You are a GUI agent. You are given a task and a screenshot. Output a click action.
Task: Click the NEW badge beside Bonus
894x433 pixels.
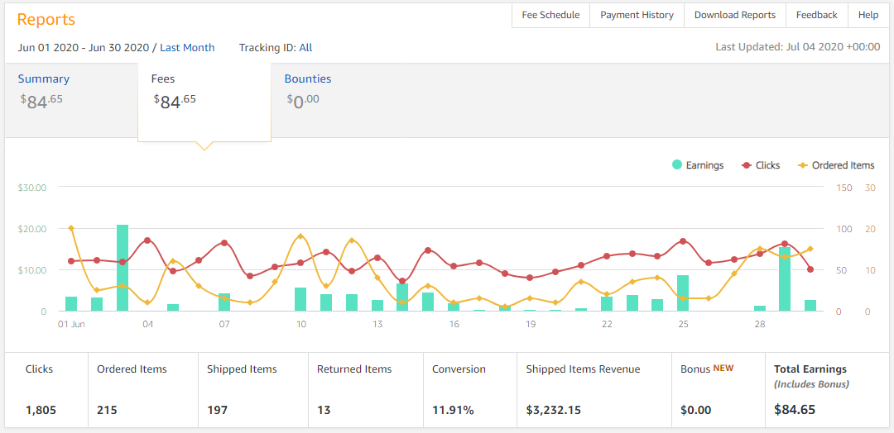[x=723, y=368]
